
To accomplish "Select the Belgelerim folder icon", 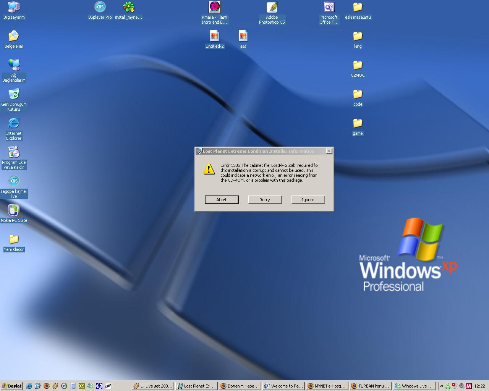I will pyautogui.click(x=14, y=39).
